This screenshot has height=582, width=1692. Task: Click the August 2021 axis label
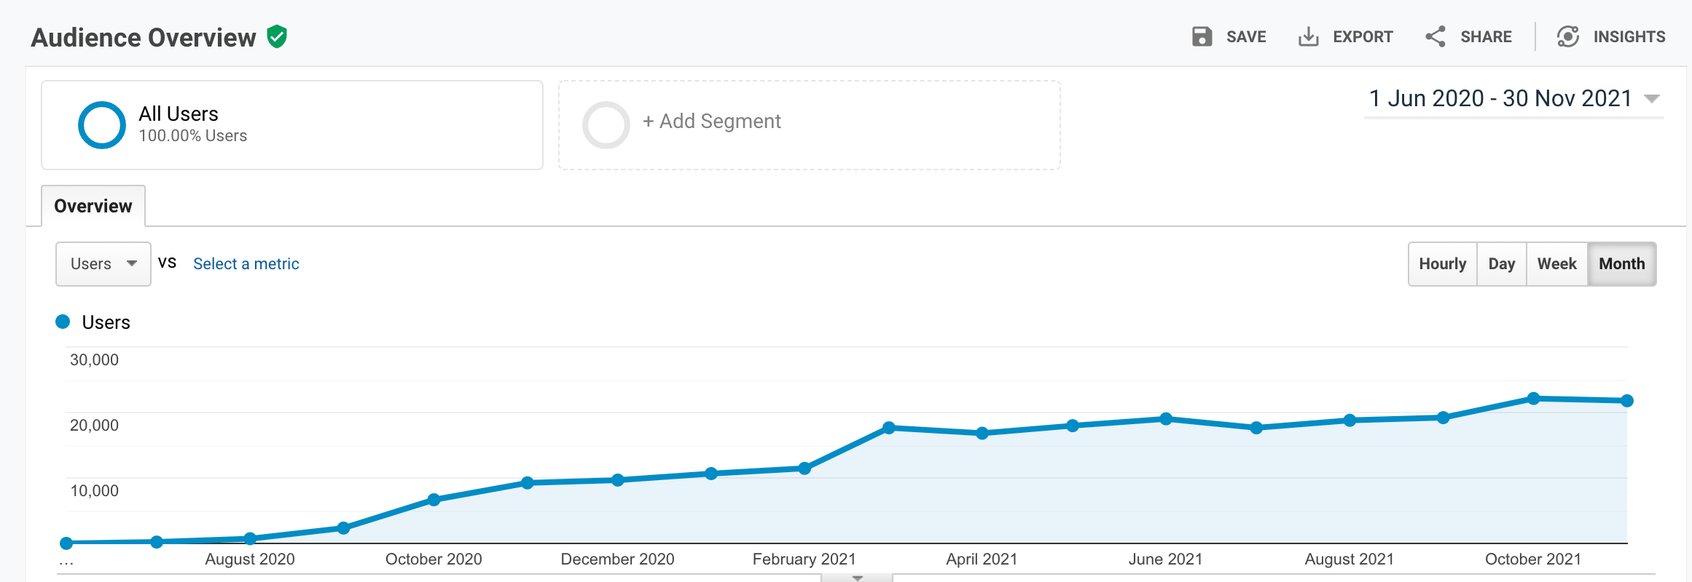(x=1349, y=559)
